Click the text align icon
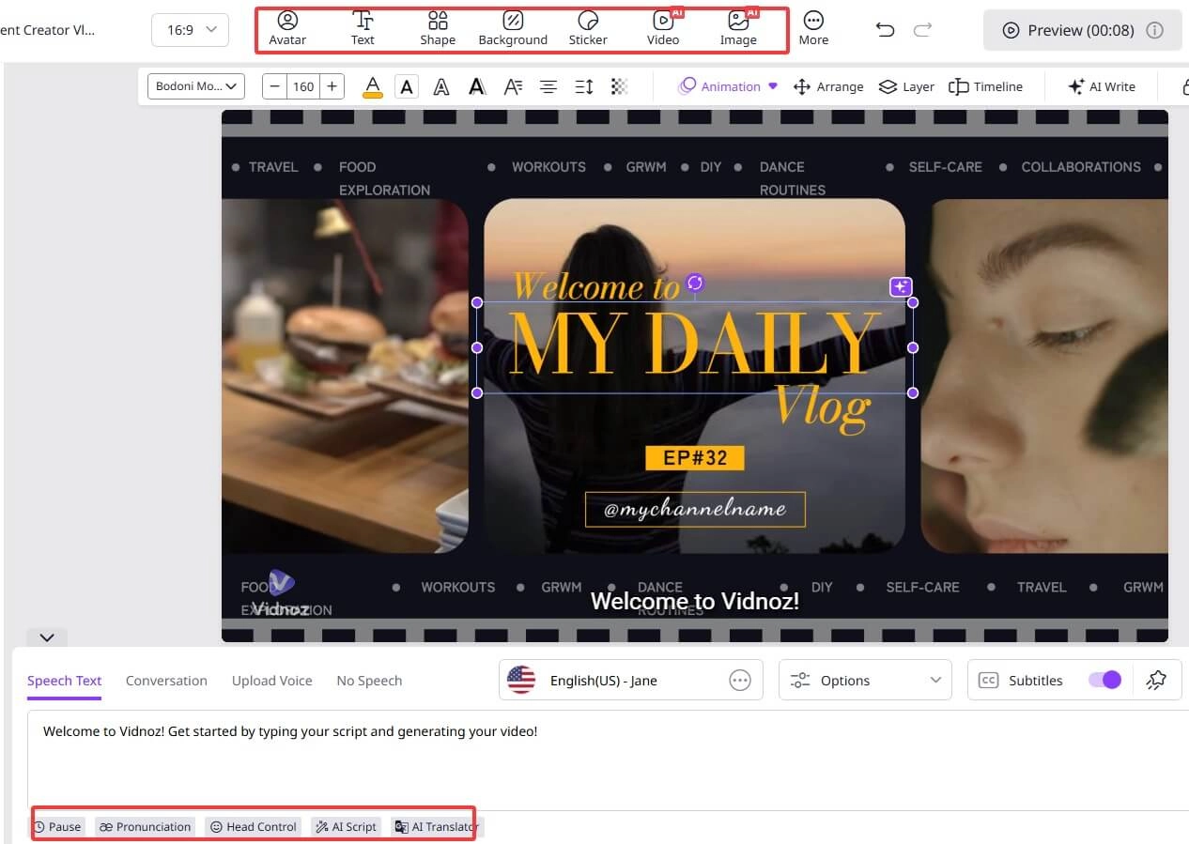The height and width of the screenshot is (844, 1189). pos(548,86)
